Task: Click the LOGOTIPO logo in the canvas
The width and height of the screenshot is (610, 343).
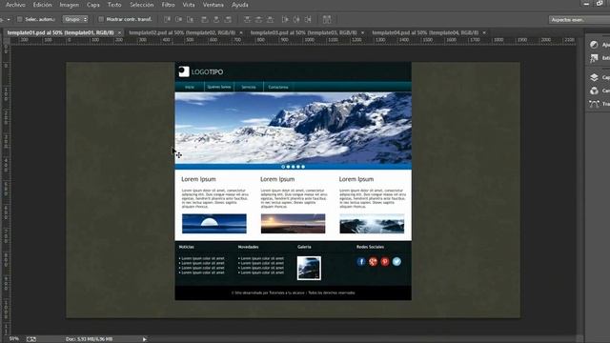Action: [201, 71]
